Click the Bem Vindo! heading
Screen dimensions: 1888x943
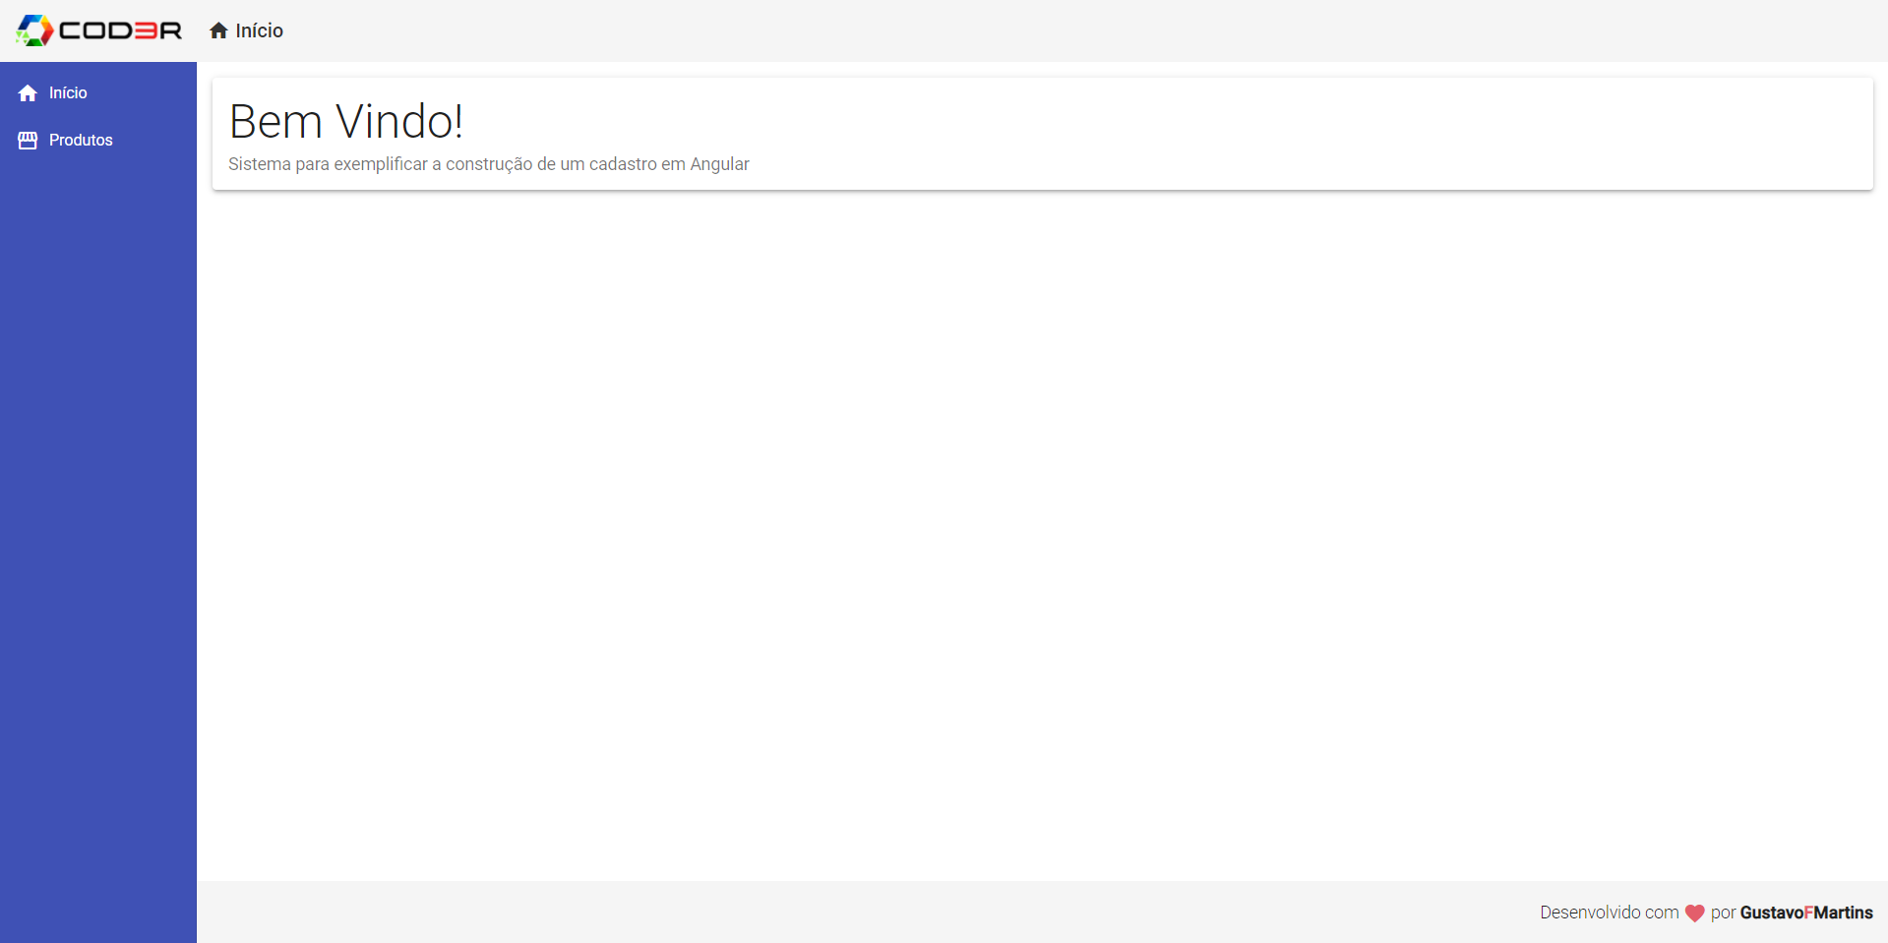[346, 121]
